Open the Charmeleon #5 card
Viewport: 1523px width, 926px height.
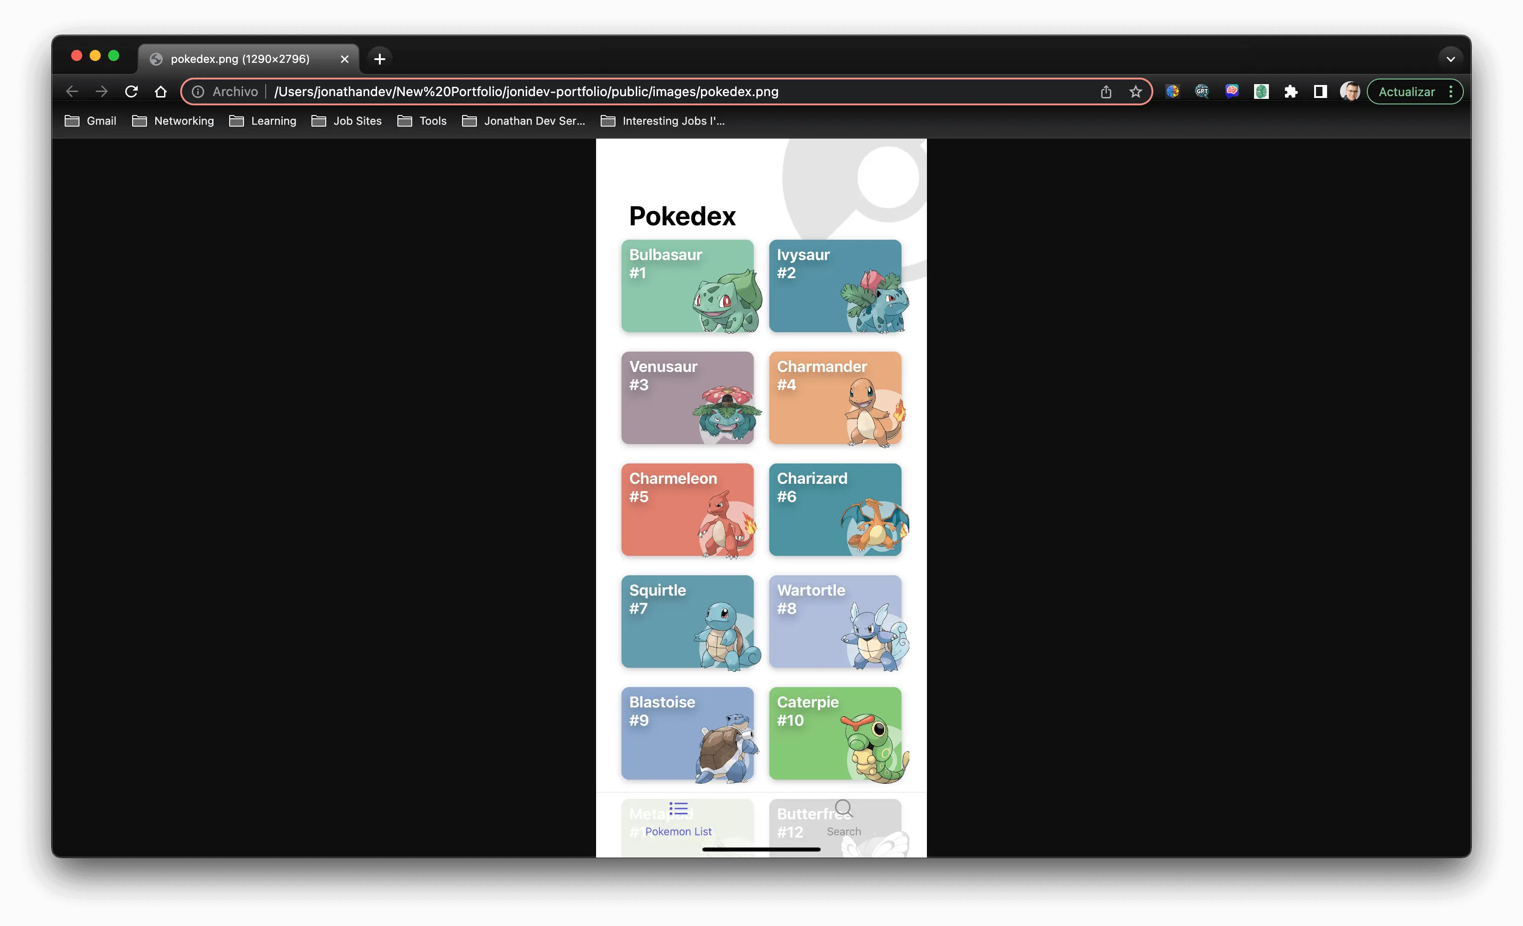pos(687,510)
